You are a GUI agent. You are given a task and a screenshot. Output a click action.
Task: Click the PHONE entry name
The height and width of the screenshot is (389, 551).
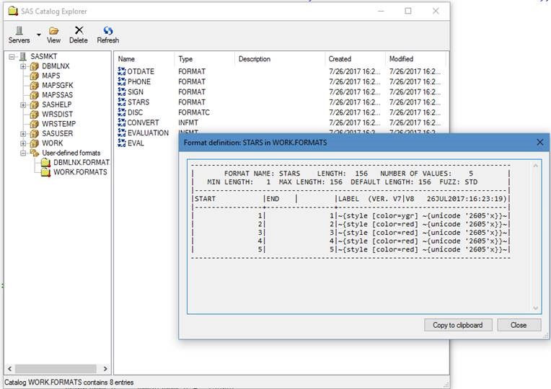coord(139,82)
